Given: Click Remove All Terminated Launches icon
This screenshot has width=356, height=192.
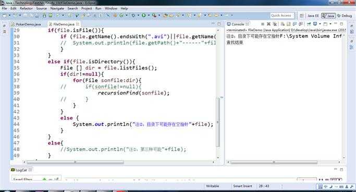Looking at the screenshot, I should pyautogui.click(x=275, y=24).
